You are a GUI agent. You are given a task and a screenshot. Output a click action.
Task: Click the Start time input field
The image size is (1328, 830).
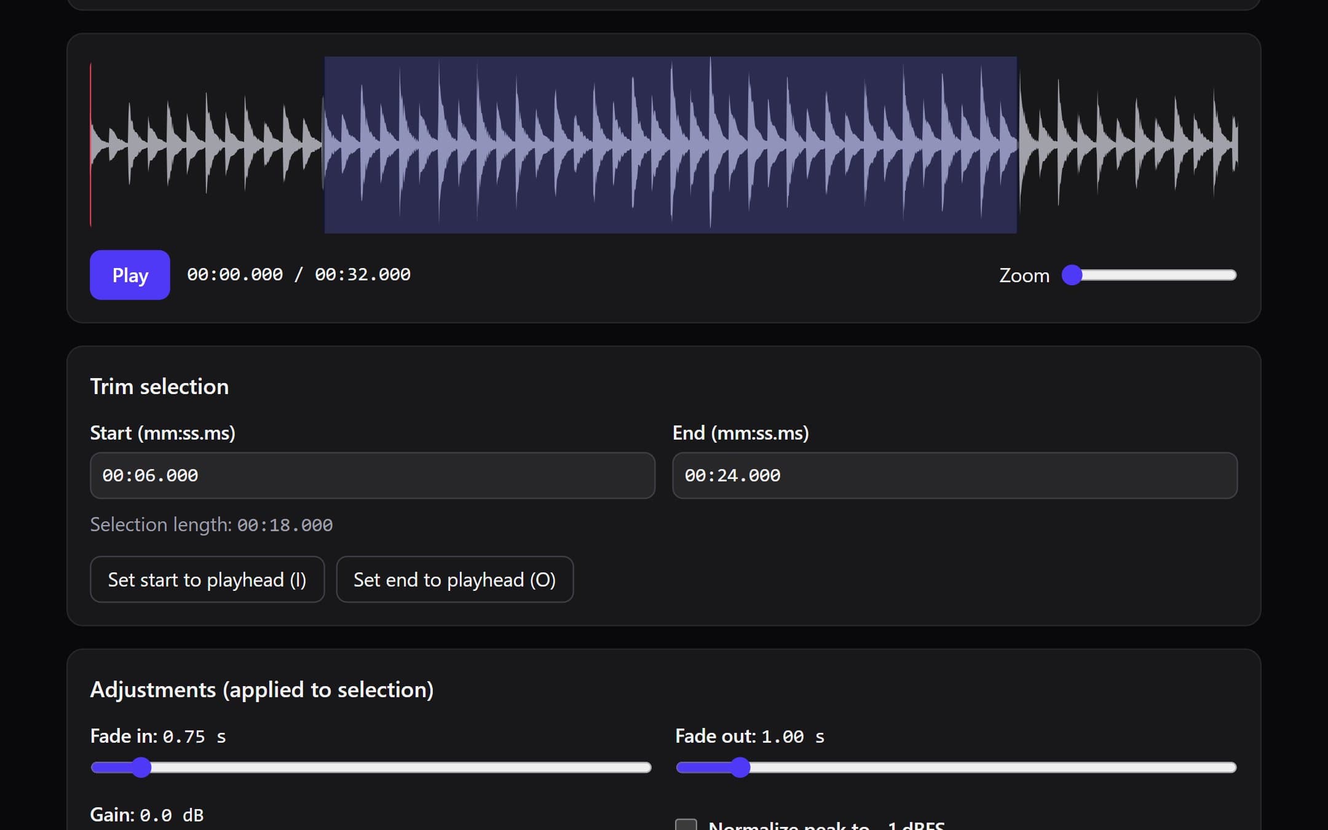pos(373,475)
